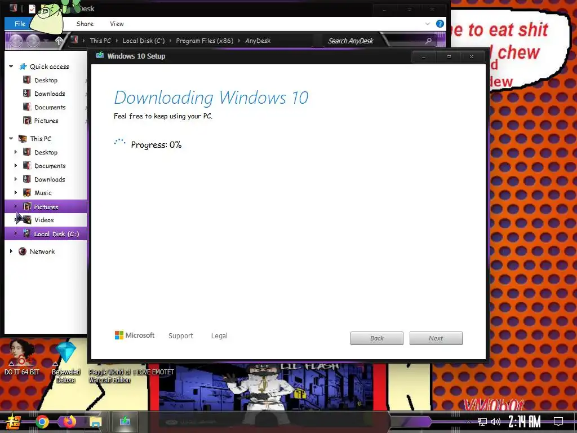Click the Network globe icon in tree
The width and height of the screenshot is (577, 433).
tap(23, 251)
